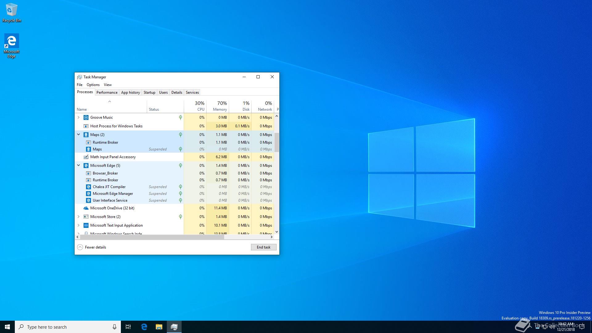Click the vertical scrollbar thumb in process list
Image resolution: width=592 pixels, height=333 pixels.
277,142
